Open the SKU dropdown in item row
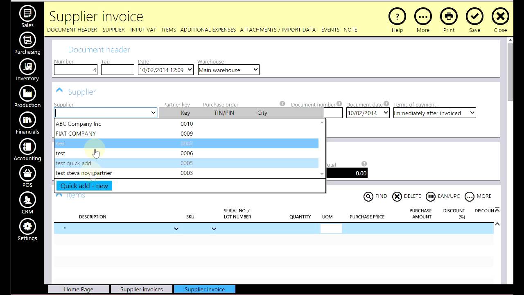The height and width of the screenshot is (295, 524). [x=214, y=229]
